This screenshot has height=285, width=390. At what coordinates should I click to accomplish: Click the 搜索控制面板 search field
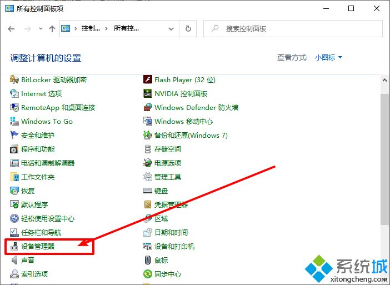coord(293,28)
